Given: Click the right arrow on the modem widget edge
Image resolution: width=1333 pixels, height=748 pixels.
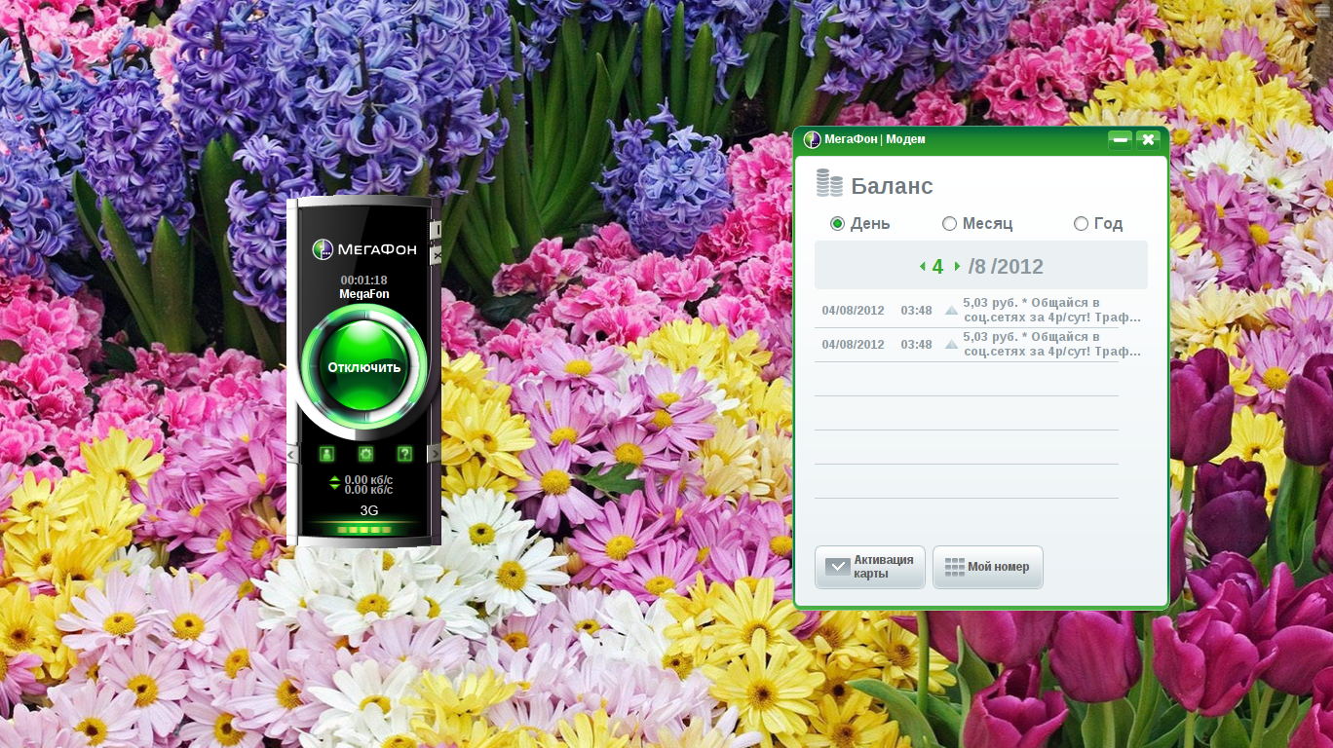Looking at the screenshot, I should [435, 454].
